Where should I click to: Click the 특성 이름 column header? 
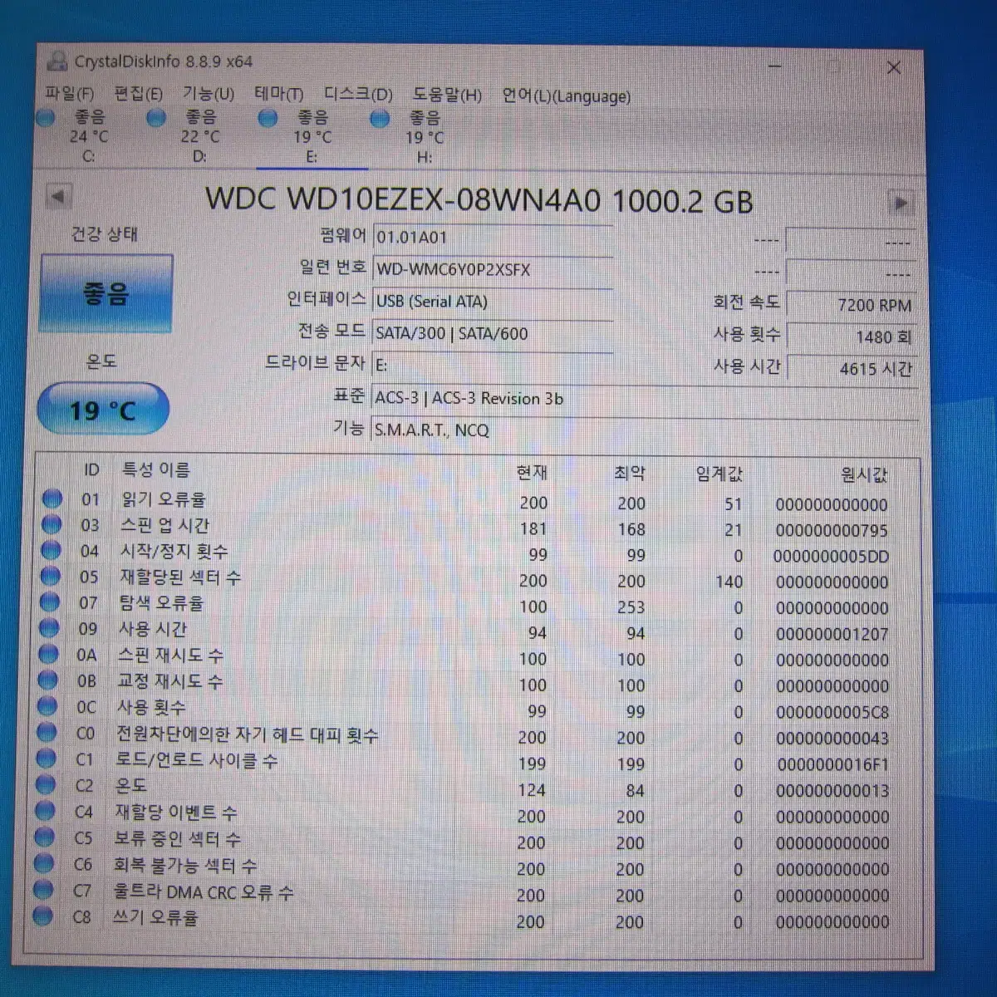[156, 470]
